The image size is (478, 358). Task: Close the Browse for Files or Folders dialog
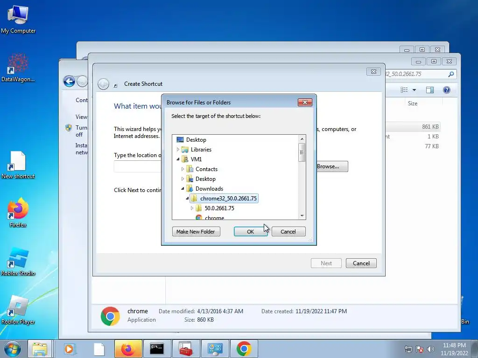click(x=305, y=102)
